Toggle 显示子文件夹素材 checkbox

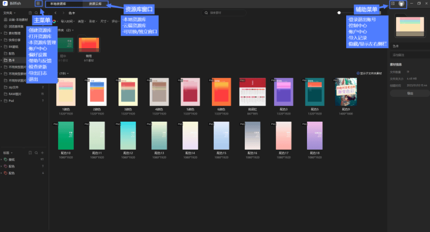coord(358,73)
